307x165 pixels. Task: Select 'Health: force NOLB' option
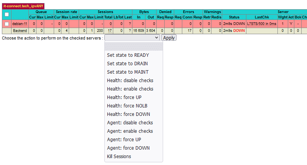coord(127,106)
